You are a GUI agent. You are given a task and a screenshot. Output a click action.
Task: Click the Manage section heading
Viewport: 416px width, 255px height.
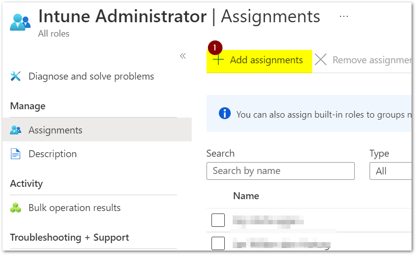pyautogui.click(x=28, y=106)
